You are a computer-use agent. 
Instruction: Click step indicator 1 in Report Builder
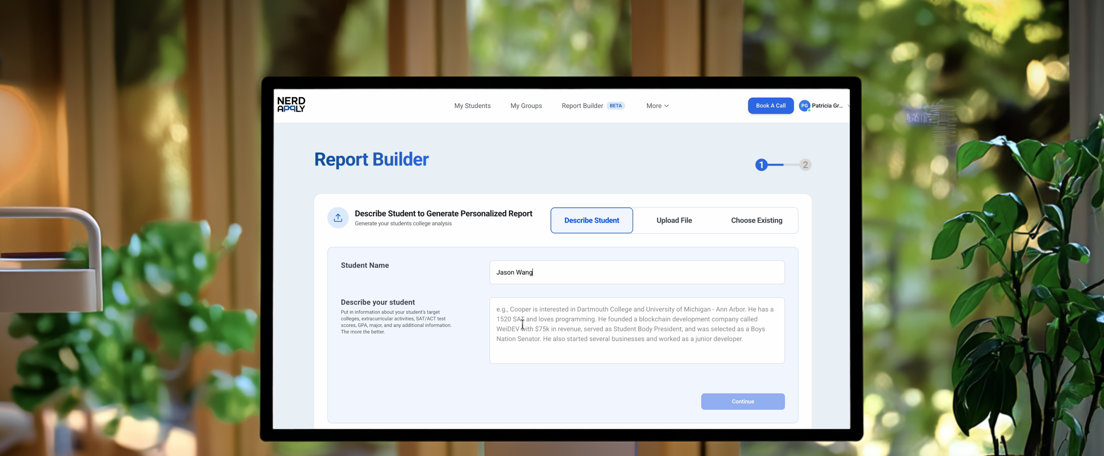pyautogui.click(x=762, y=164)
